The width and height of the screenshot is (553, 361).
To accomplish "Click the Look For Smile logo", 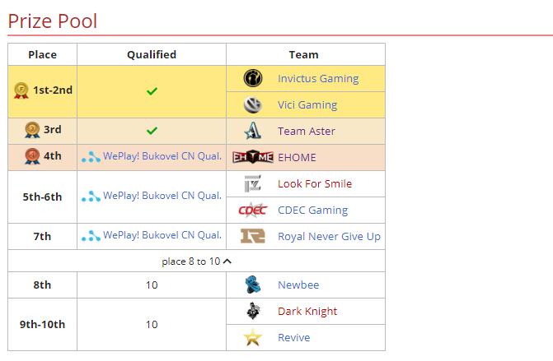I will (x=253, y=183).
